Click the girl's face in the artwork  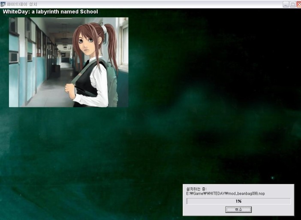click(89, 42)
